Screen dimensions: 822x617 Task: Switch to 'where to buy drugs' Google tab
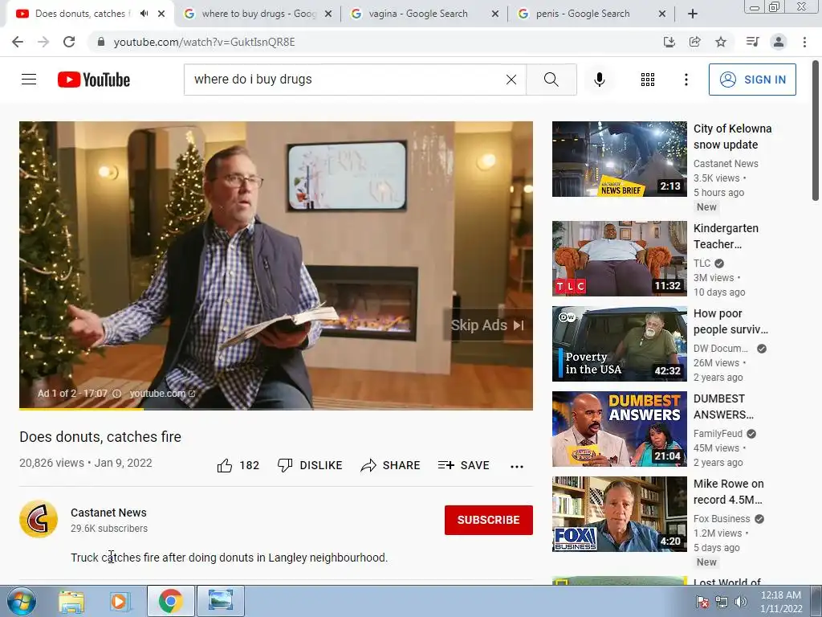tap(258, 14)
